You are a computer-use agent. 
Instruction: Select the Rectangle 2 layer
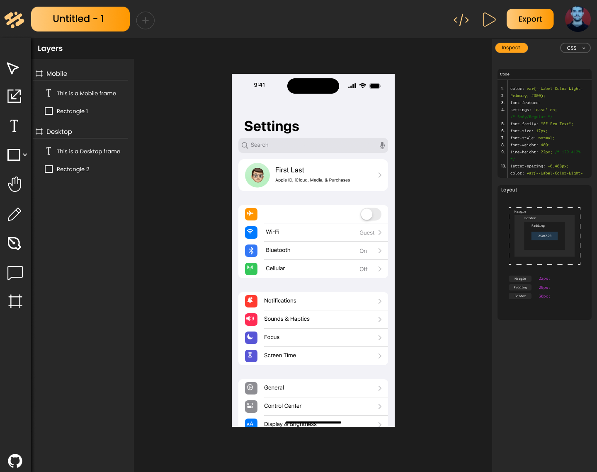[x=73, y=169]
